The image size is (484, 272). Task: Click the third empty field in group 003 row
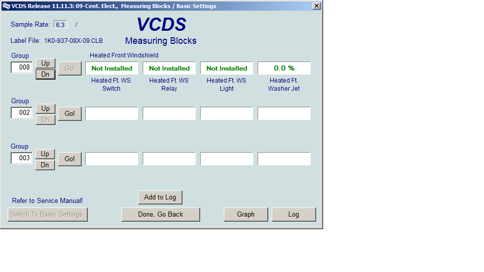(x=226, y=159)
